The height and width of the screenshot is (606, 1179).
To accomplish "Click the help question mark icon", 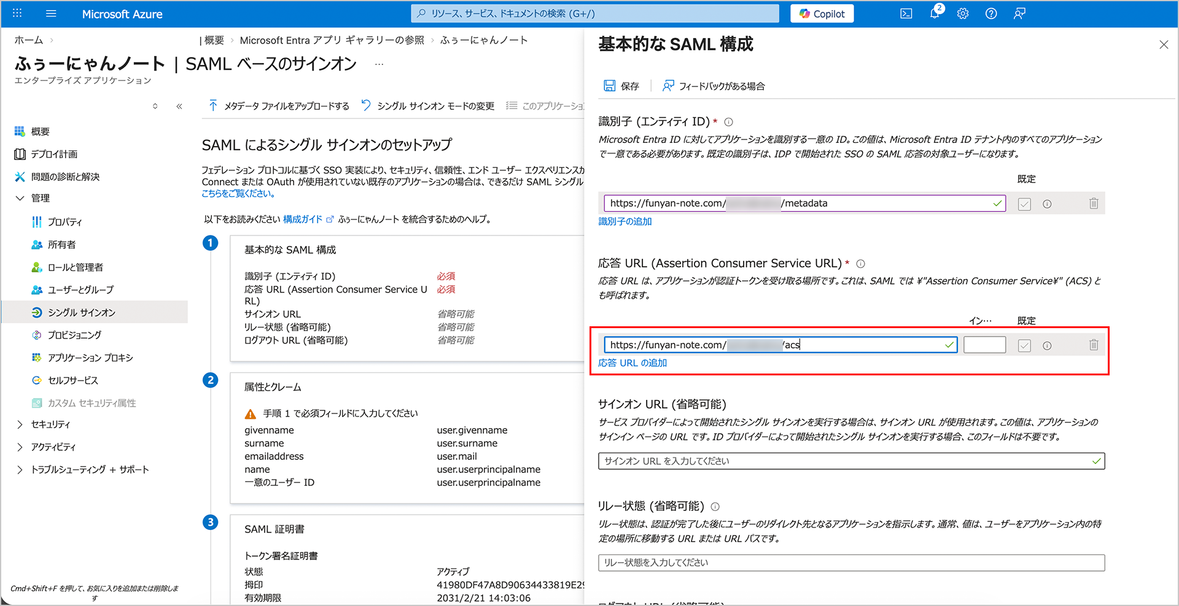I will (x=990, y=13).
